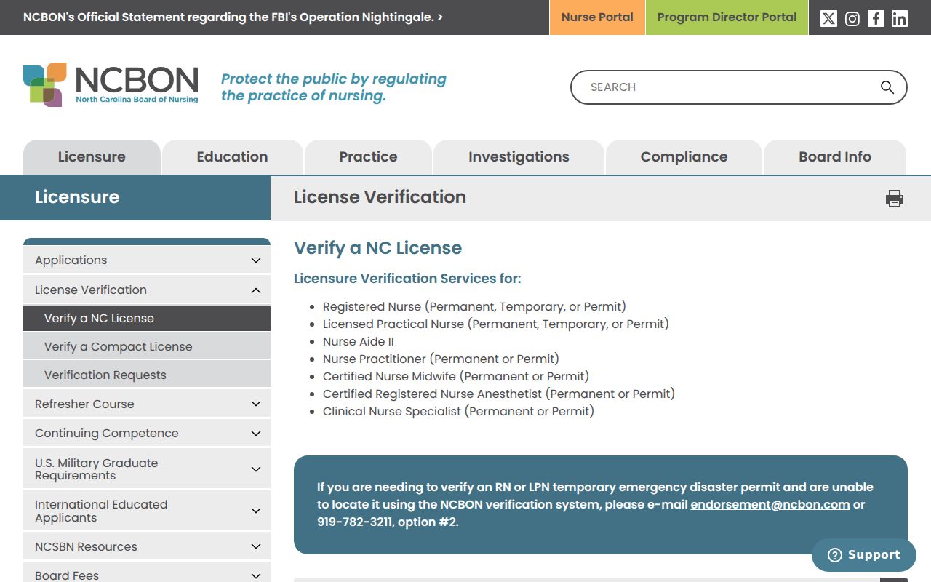Open the Nurse Portal
Screen dimensions: 931x582
click(597, 17)
